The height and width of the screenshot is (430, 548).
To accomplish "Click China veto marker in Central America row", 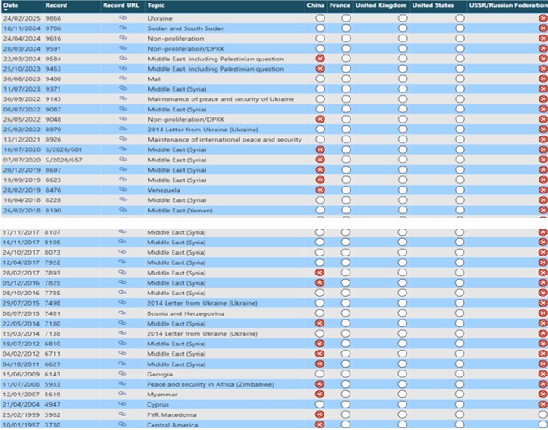I will [319, 425].
